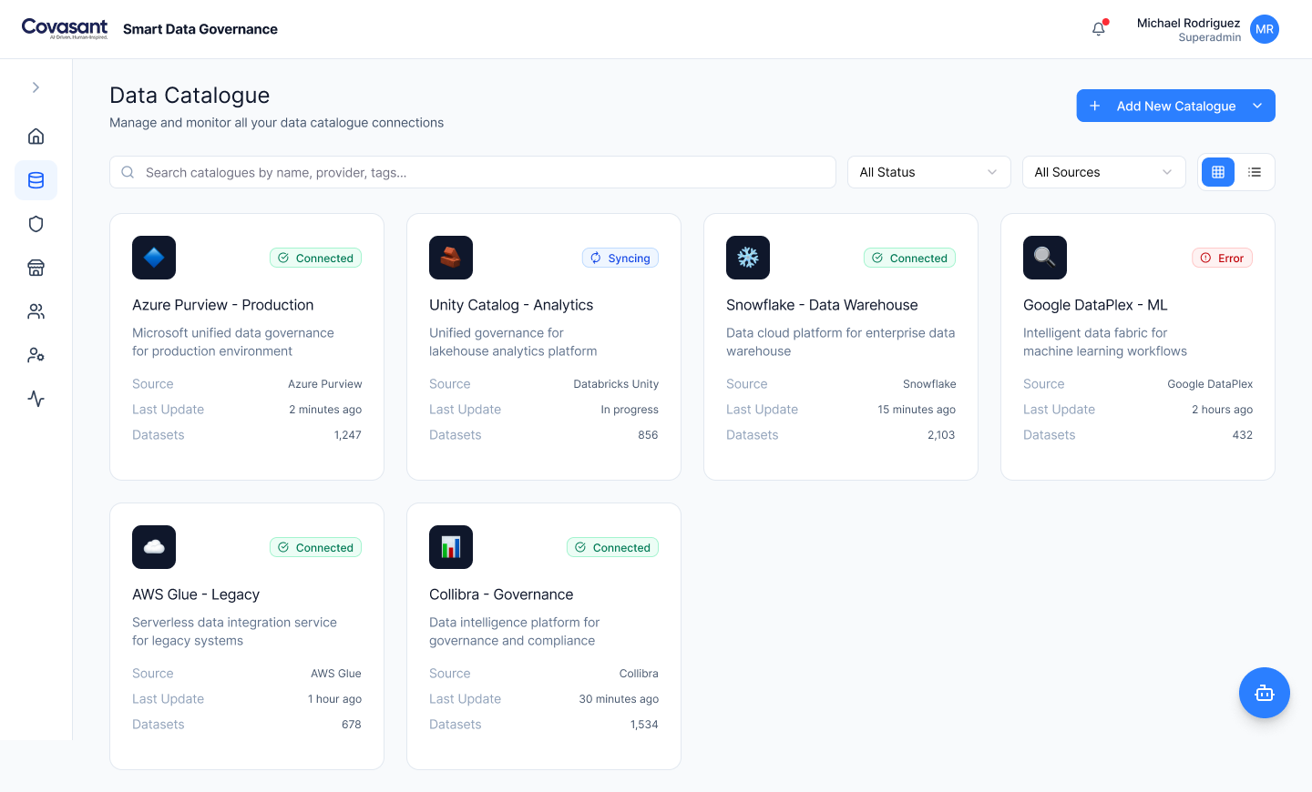This screenshot has width=1312, height=792.
Task: Click the MR user avatar
Action: 1265,29
